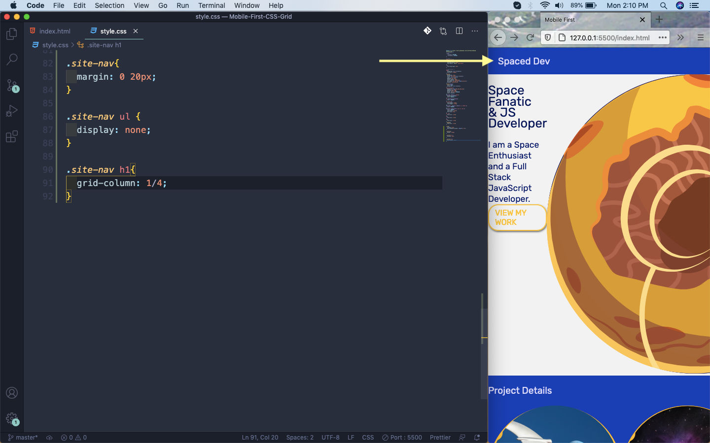710x443 pixels.
Task: Open Spotlight search in menu bar
Action: [x=664, y=5]
